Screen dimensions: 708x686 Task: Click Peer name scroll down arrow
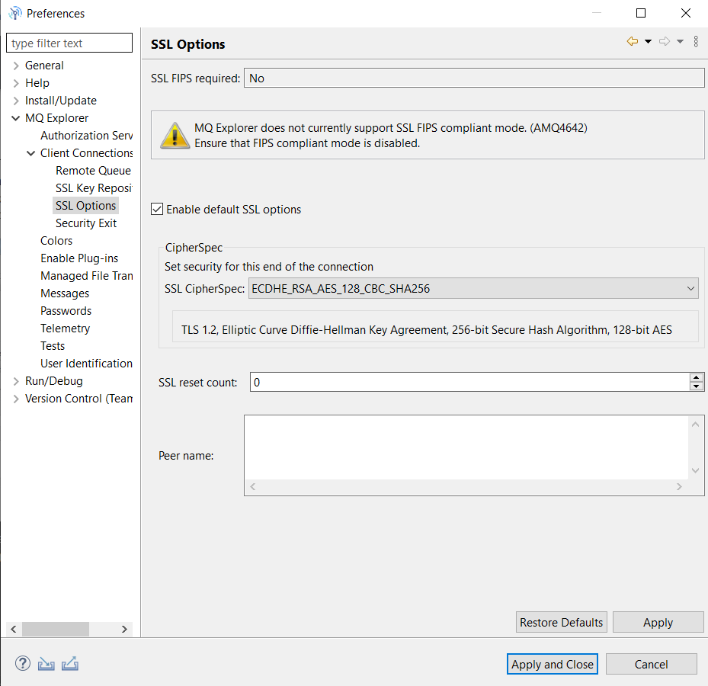click(695, 470)
